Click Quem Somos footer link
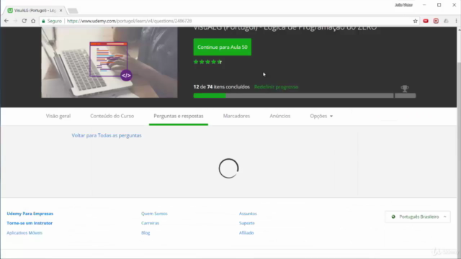This screenshot has height=259, width=461. click(x=154, y=214)
